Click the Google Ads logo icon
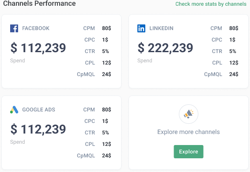The width and height of the screenshot is (250, 172). 14,110
